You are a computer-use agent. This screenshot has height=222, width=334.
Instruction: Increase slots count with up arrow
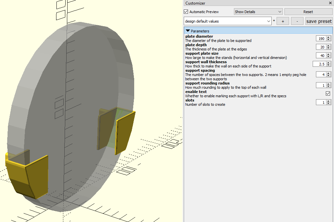point(328,101)
